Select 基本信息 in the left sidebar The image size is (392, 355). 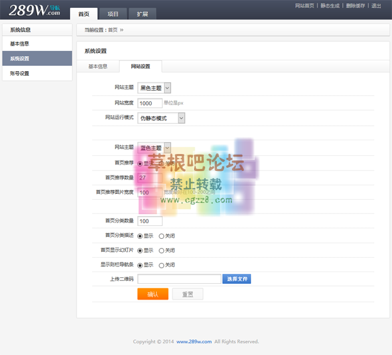20,44
